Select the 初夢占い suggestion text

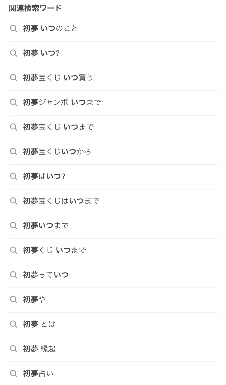(38, 373)
